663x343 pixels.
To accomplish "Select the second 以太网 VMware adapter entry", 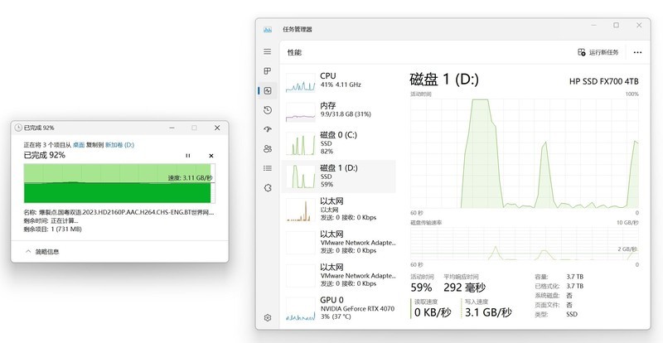I will tap(339, 243).
